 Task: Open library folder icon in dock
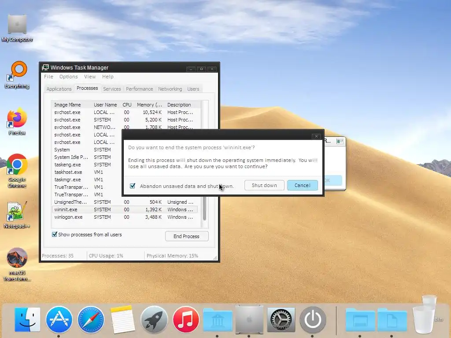[218, 320]
